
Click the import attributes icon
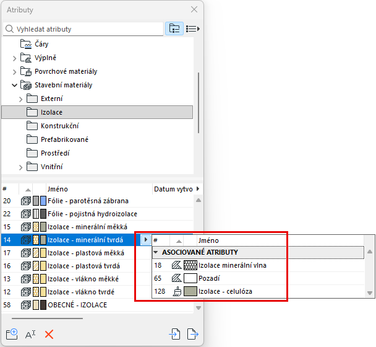[174, 334]
